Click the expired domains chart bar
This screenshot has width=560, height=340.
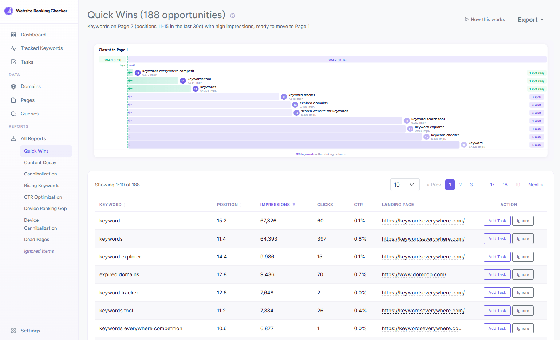coord(209,105)
